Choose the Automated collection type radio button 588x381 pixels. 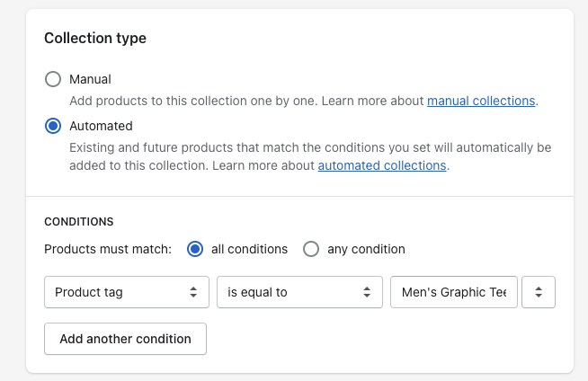click(53, 126)
